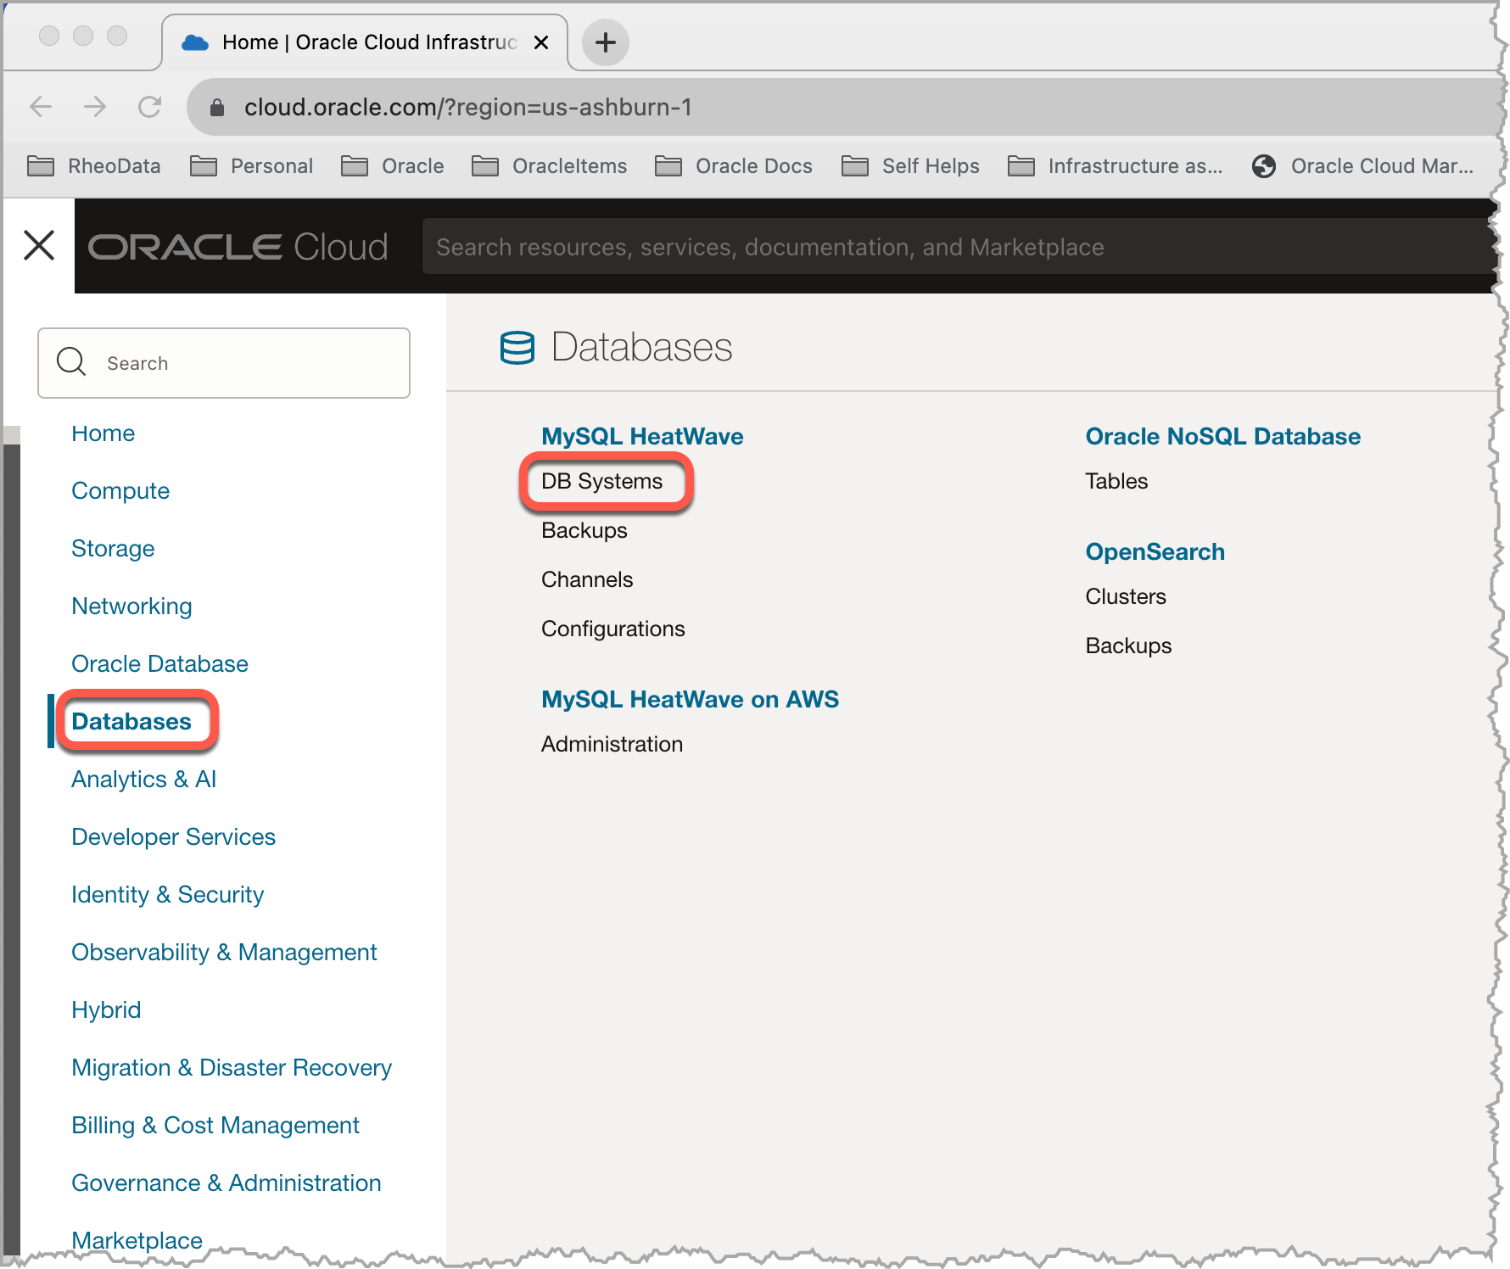This screenshot has width=1510, height=1269.
Task: Click Oracle NoSQL Database heading
Action: [x=1222, y=437]
